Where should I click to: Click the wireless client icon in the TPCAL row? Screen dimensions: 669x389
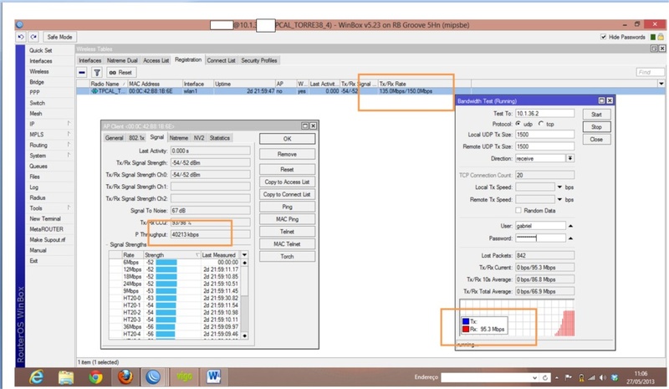point(94,91)
